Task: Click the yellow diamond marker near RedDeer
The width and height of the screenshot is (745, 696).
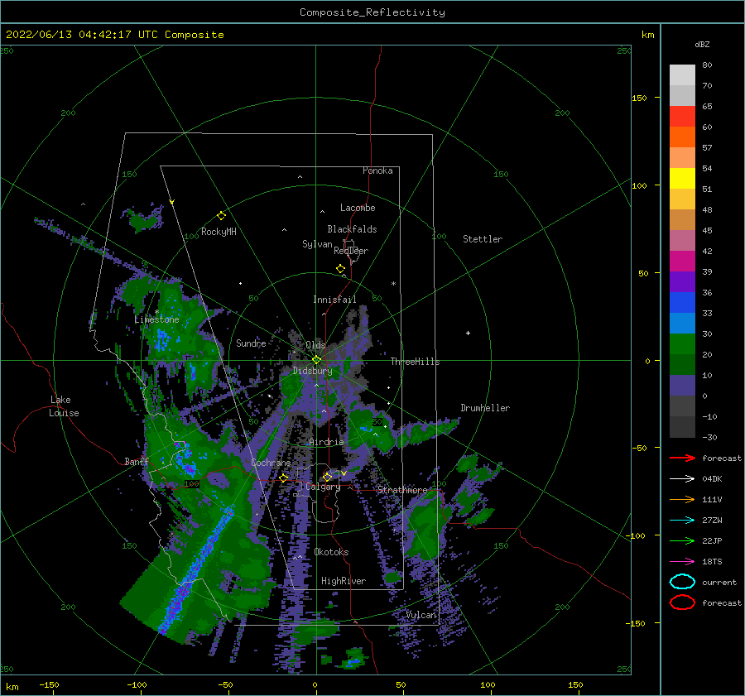Action: tap(341, 268)
